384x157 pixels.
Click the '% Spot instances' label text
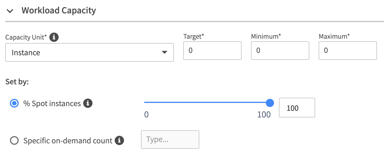(x=52, y=103)
